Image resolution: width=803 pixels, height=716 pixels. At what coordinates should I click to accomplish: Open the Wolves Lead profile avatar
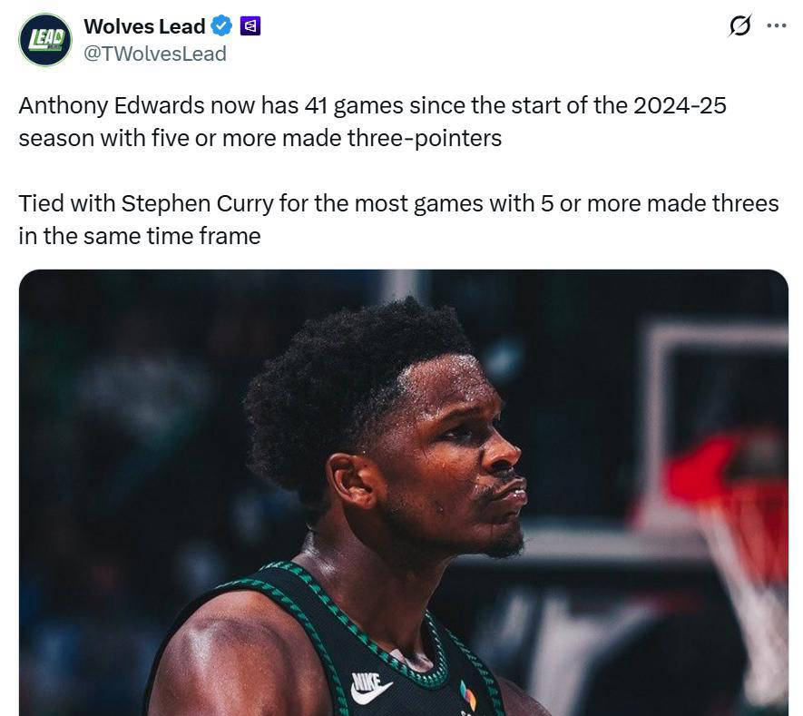[45, 39]
